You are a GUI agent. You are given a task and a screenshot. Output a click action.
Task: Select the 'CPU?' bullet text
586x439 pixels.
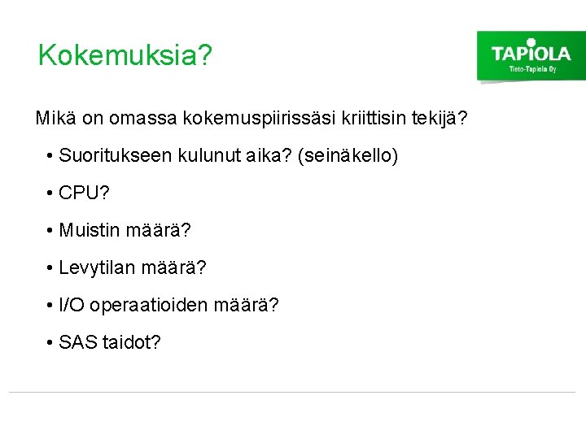tap(85, 193)
